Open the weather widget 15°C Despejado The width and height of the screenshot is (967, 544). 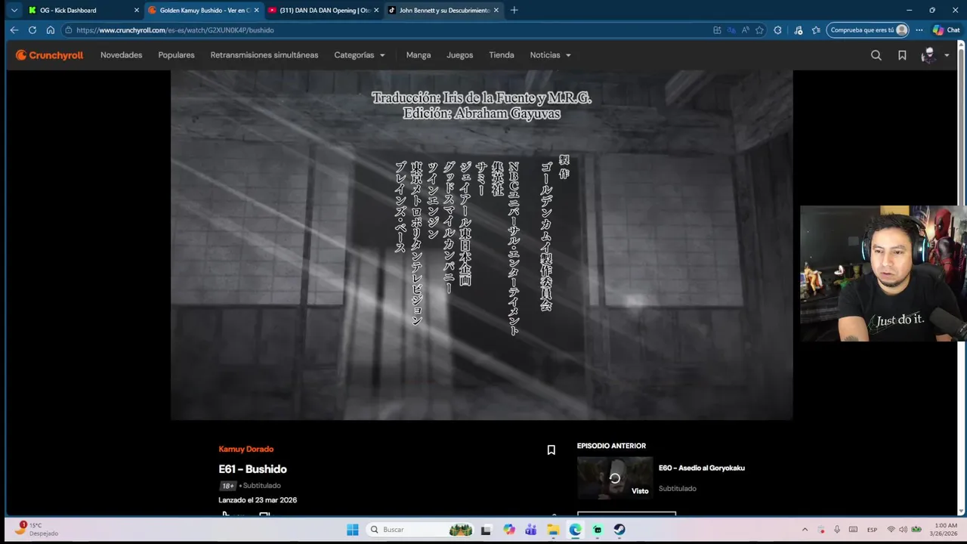38,530
